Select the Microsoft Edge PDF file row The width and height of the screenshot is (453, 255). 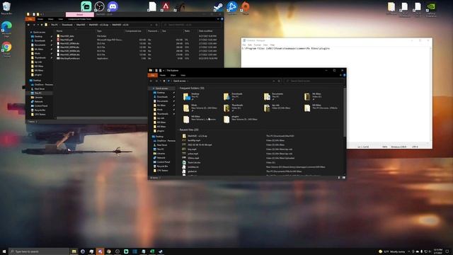coord(137,40)
